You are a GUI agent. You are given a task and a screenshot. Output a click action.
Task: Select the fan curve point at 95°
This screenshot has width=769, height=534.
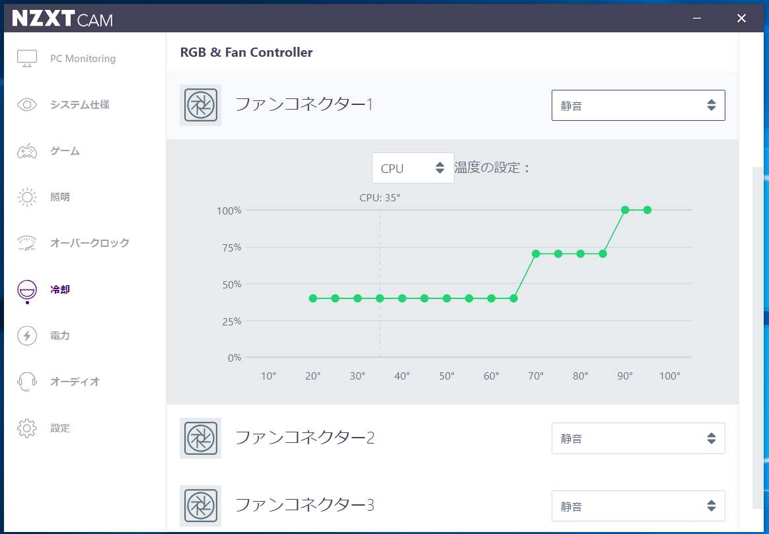[647, 210]
